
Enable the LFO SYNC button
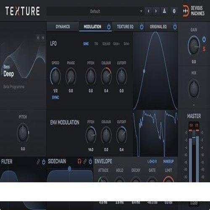(55, 97)
